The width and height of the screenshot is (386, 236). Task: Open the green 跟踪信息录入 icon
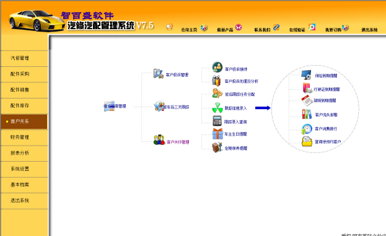217,108
